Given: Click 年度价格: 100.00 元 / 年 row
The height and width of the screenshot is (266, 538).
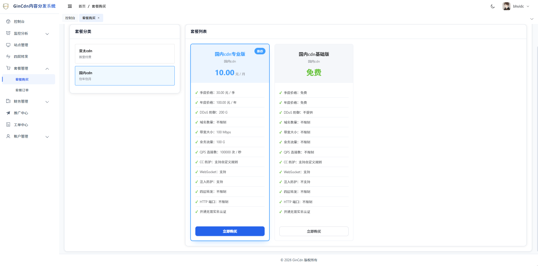Looking at the screenshot, I should pyautogui.click(x=230, y=102).
